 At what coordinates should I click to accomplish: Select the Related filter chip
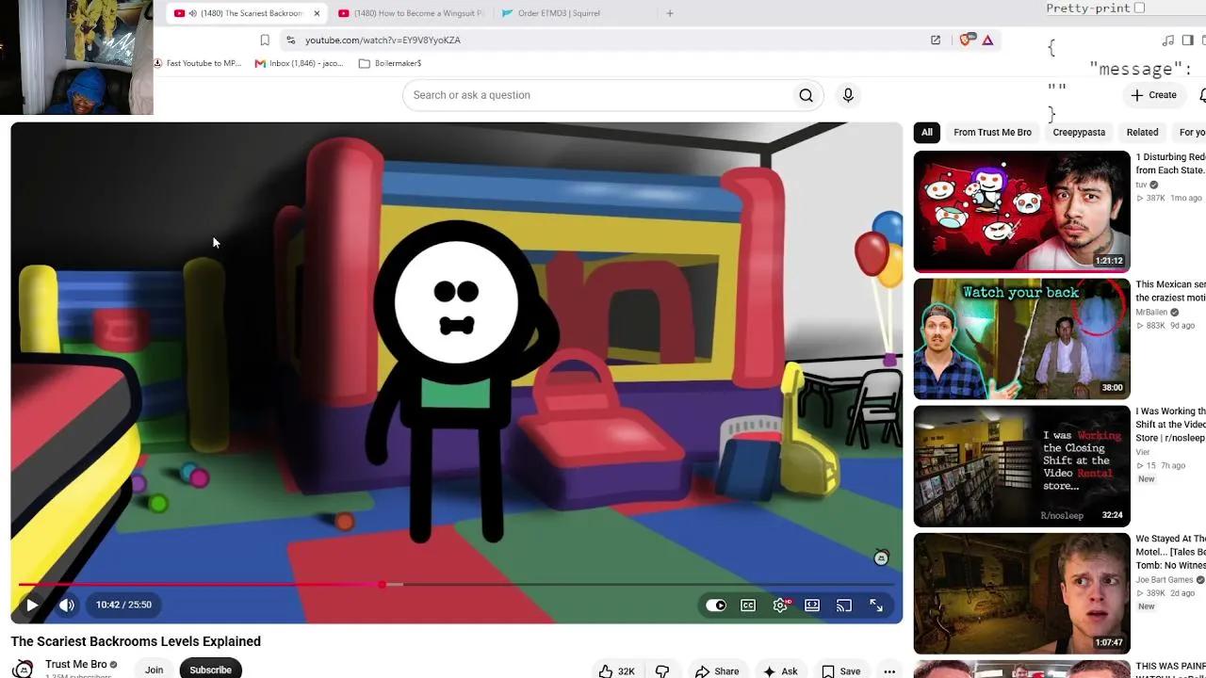pyautogui.click(x=1142, y=133)
